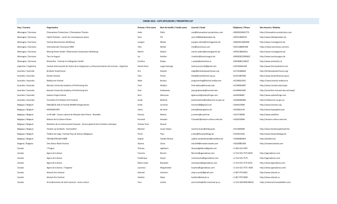337x204 pixels.
Task: Open the link 'http://brisbanepowerhouse.org/'
Action: [x=274, y=71]
